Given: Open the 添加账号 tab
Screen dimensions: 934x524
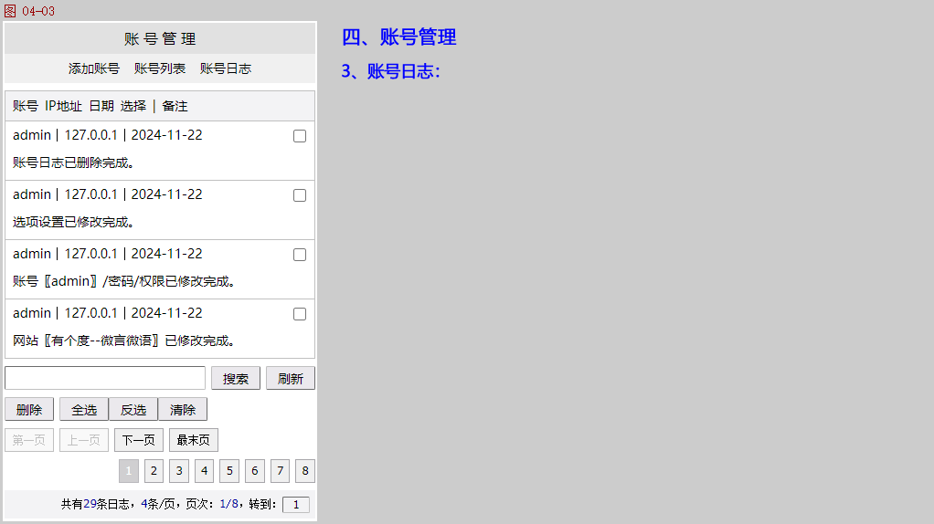Looking at the screenshot, I should tap(94, 68).
